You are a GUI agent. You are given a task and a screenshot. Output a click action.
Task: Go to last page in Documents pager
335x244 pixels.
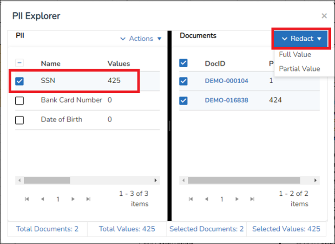pyautogui.click(x=252, y=199)
